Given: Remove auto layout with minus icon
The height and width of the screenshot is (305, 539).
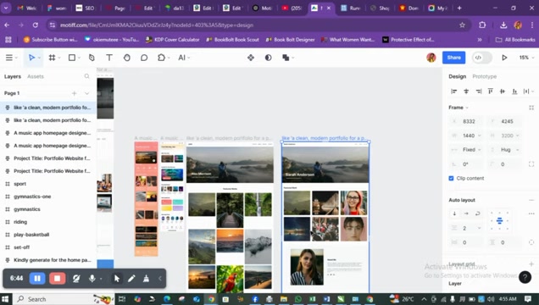Looking at the screenshot, I should [x=531, y=200].
